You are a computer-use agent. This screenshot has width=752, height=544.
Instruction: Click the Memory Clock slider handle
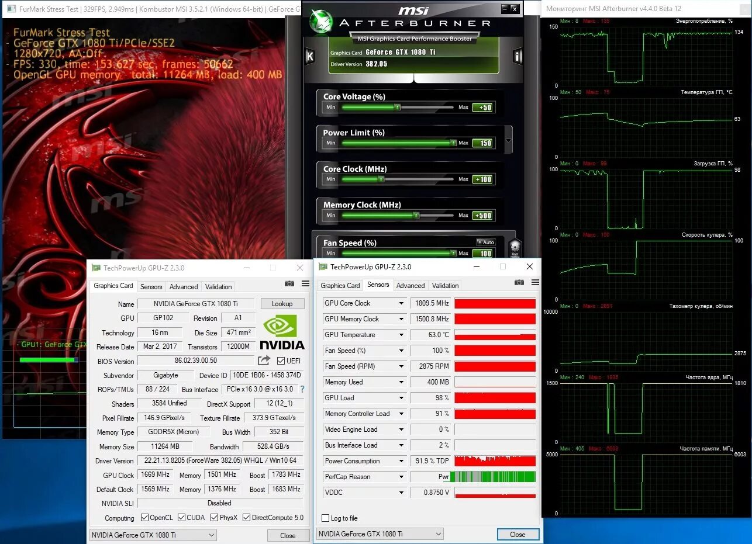[x=416, y=216]
